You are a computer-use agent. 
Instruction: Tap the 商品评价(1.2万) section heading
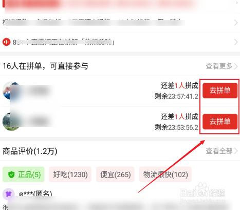(30, 151)
